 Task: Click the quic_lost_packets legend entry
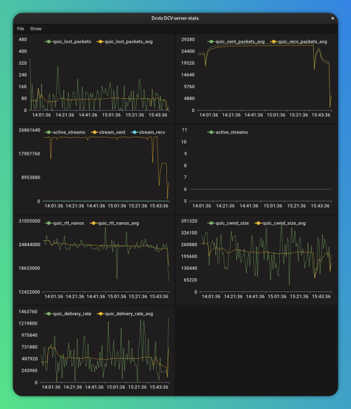(x=68, y=42)
